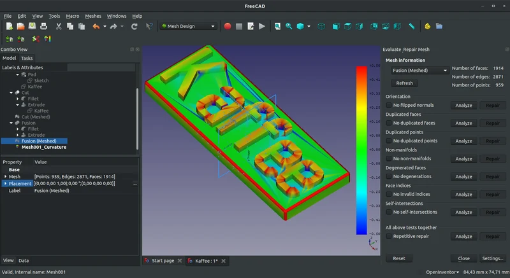Click the Save document icon
510x278 pixels.
coord(32,26)
